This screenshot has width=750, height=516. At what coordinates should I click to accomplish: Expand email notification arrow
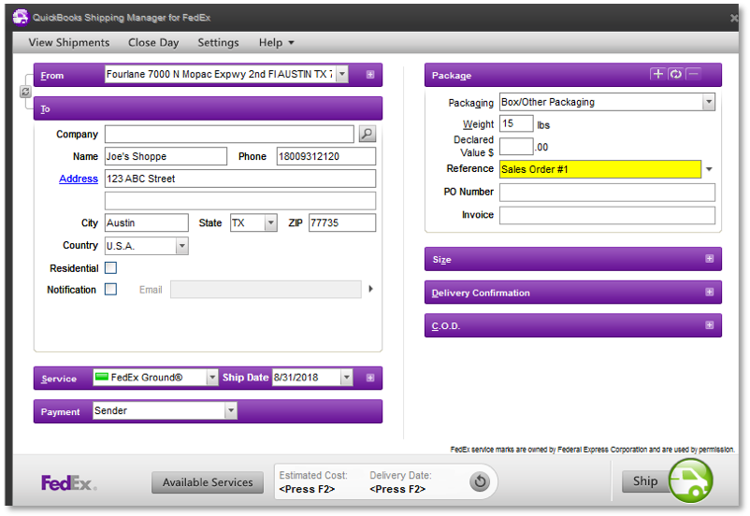click(370, 289)
